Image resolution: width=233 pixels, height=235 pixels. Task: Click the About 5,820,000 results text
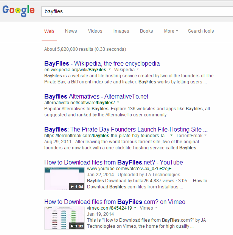pyautogui.click(x=85, y=49)
